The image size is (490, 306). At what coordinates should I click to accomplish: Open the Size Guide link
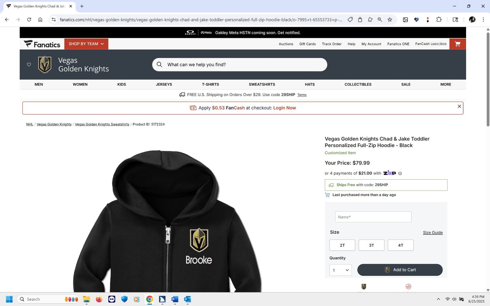coord(433,233)
